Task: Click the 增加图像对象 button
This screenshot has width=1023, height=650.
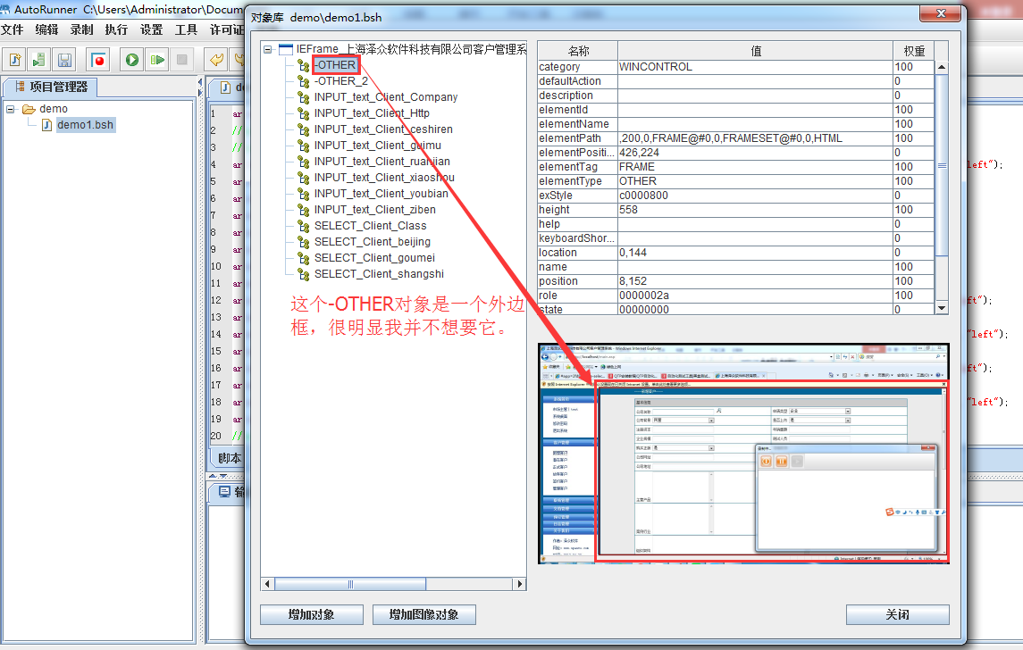Action: pyautogui.click(x=423, y=614)
